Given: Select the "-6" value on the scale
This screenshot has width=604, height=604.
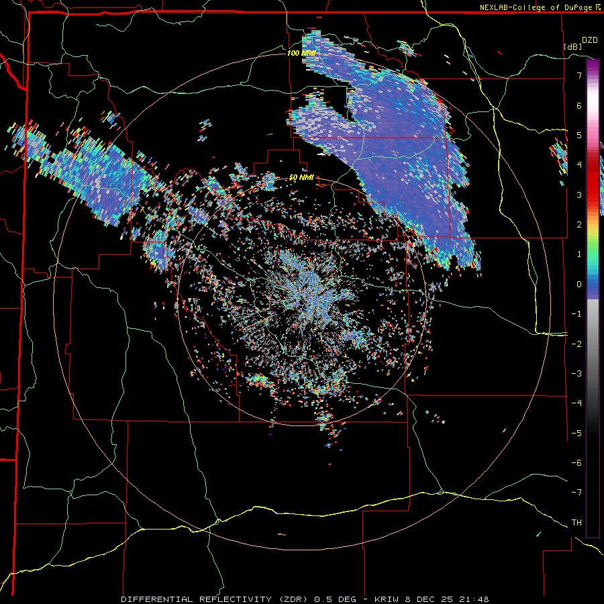Looking at the screenshot, I should click(x=576, y=463).
